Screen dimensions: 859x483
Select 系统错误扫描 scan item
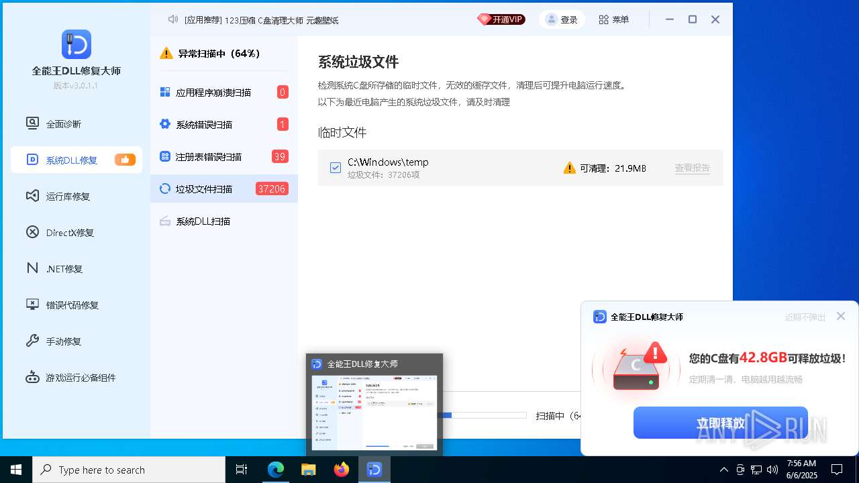pos(224,124)
